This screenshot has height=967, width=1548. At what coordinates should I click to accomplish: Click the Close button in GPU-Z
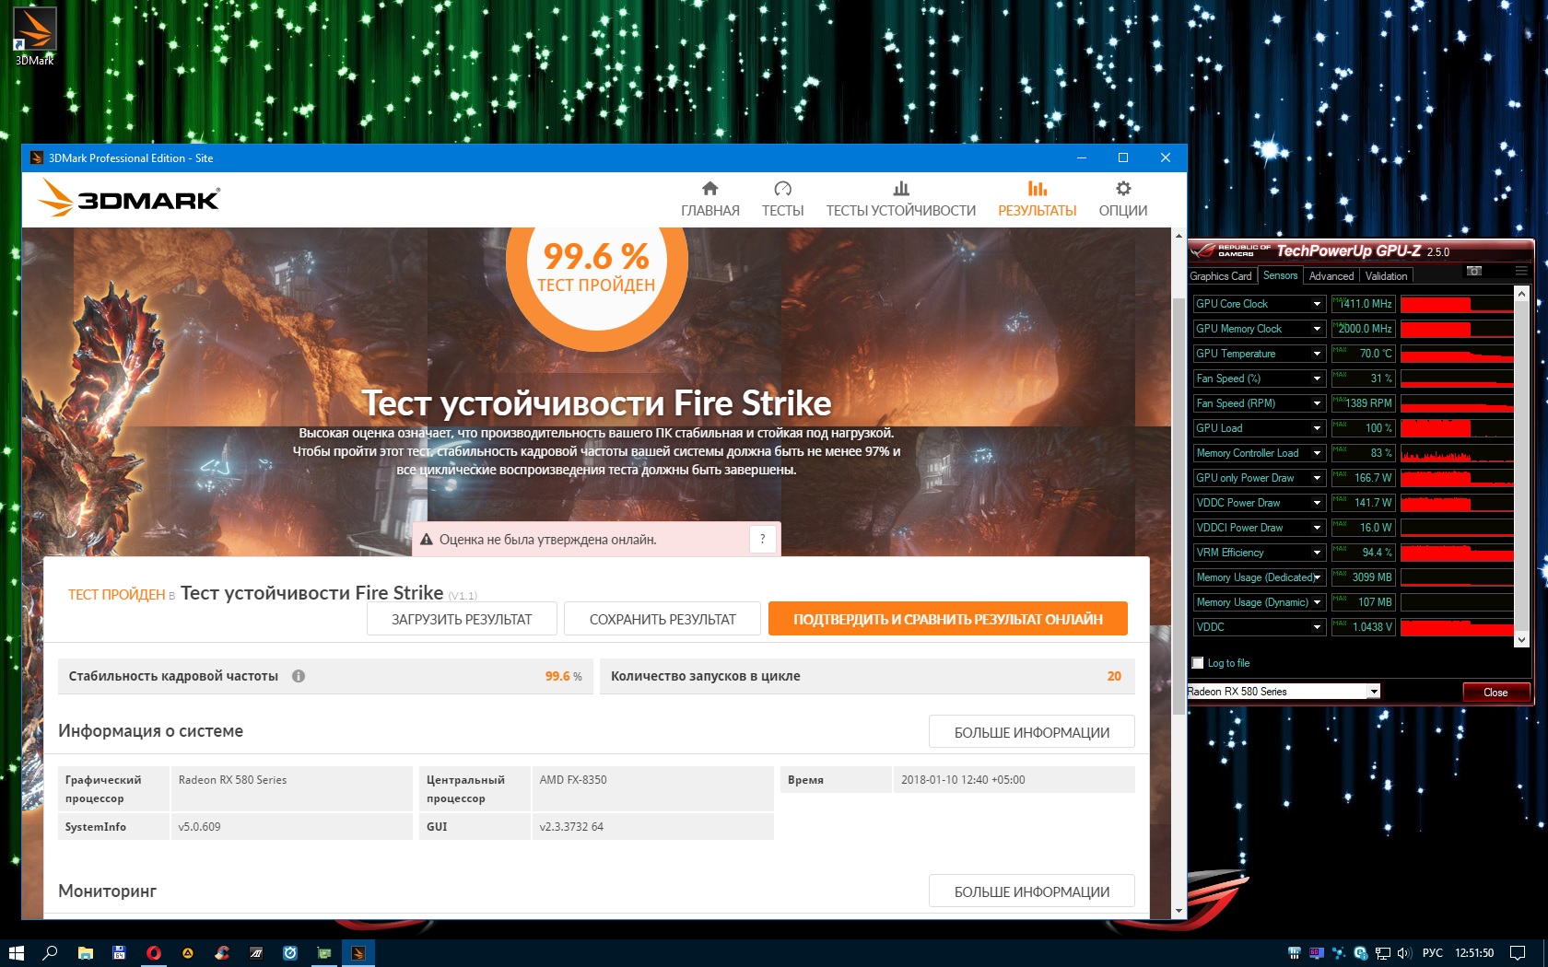[1495, 693]
